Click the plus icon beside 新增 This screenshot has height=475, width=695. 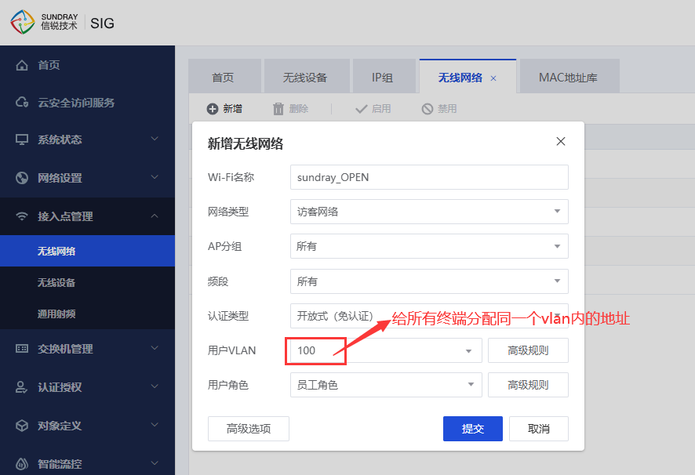(213, 108)
